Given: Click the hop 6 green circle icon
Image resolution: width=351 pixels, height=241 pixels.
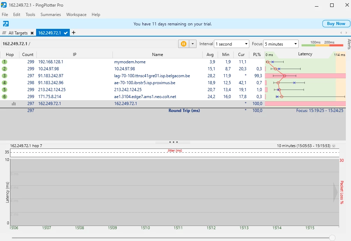Looking at the screenshot, I should 5,97.
